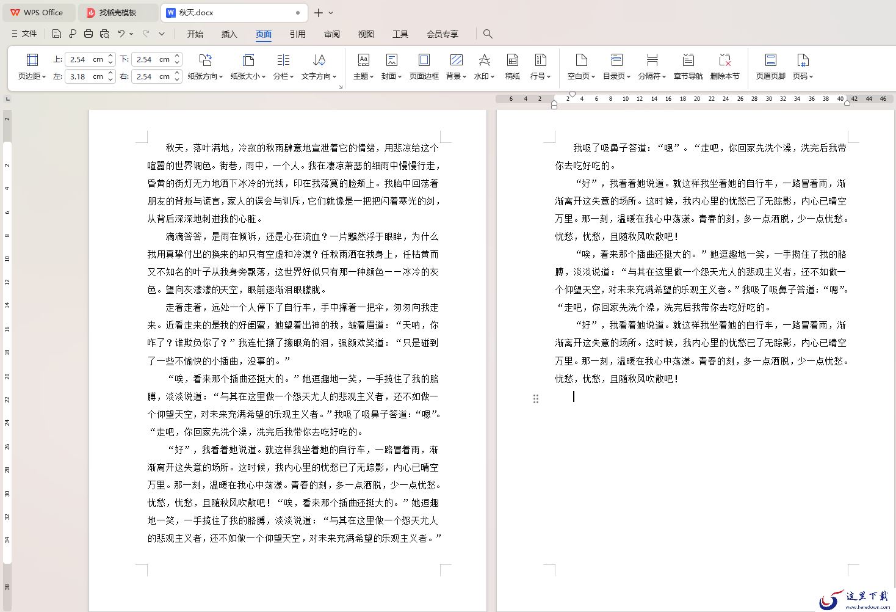The height and width of the screenshot is (612, 896).
Task: Decrease the left margin with down stepper
Action: click(110, 79)
